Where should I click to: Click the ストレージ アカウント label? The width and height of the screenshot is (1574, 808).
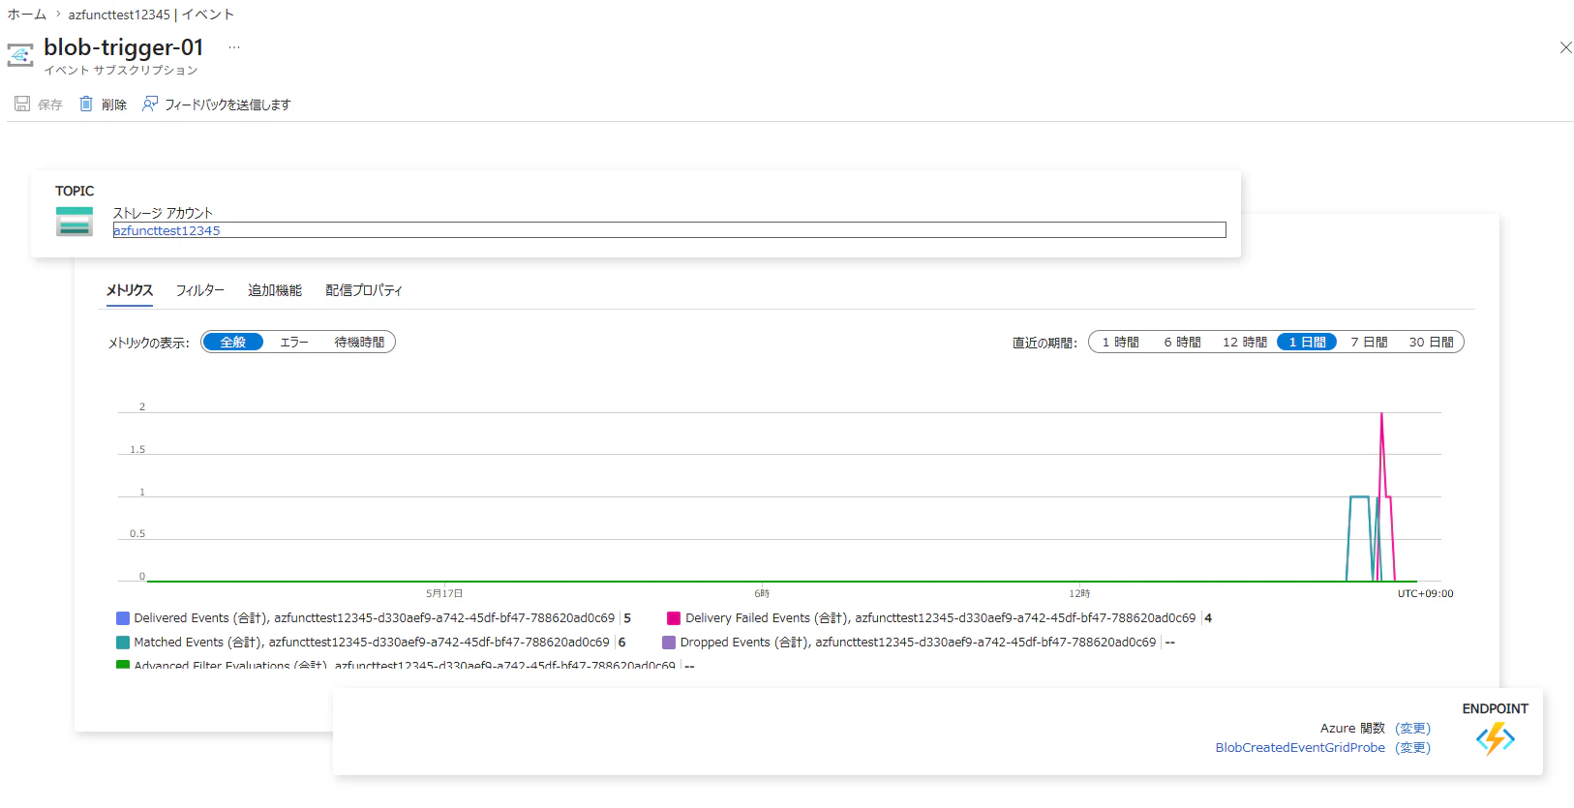pyautogui.click(x=163, y=213)
